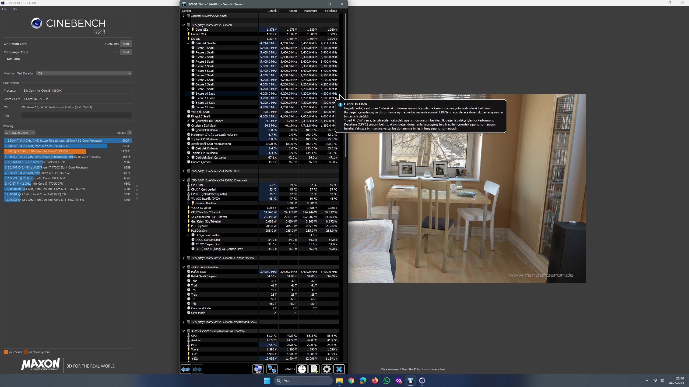The height and width of the screenshot is (387, 689).
Task: Collapse Bellek Zamanlamaları group
Action: coord(184,267)
